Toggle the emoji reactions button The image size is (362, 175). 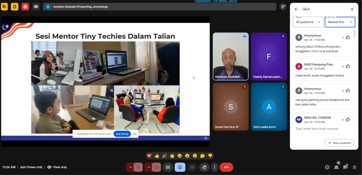180,167
